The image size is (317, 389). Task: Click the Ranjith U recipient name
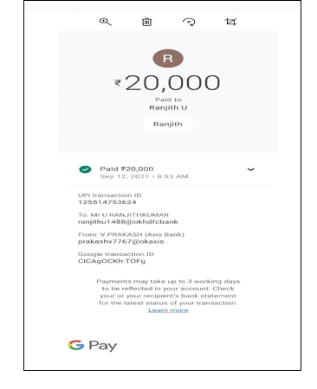coord(168,108)
